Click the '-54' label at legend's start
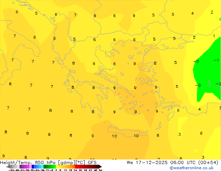Screen dimensions: 221x171 click(11, 170)
